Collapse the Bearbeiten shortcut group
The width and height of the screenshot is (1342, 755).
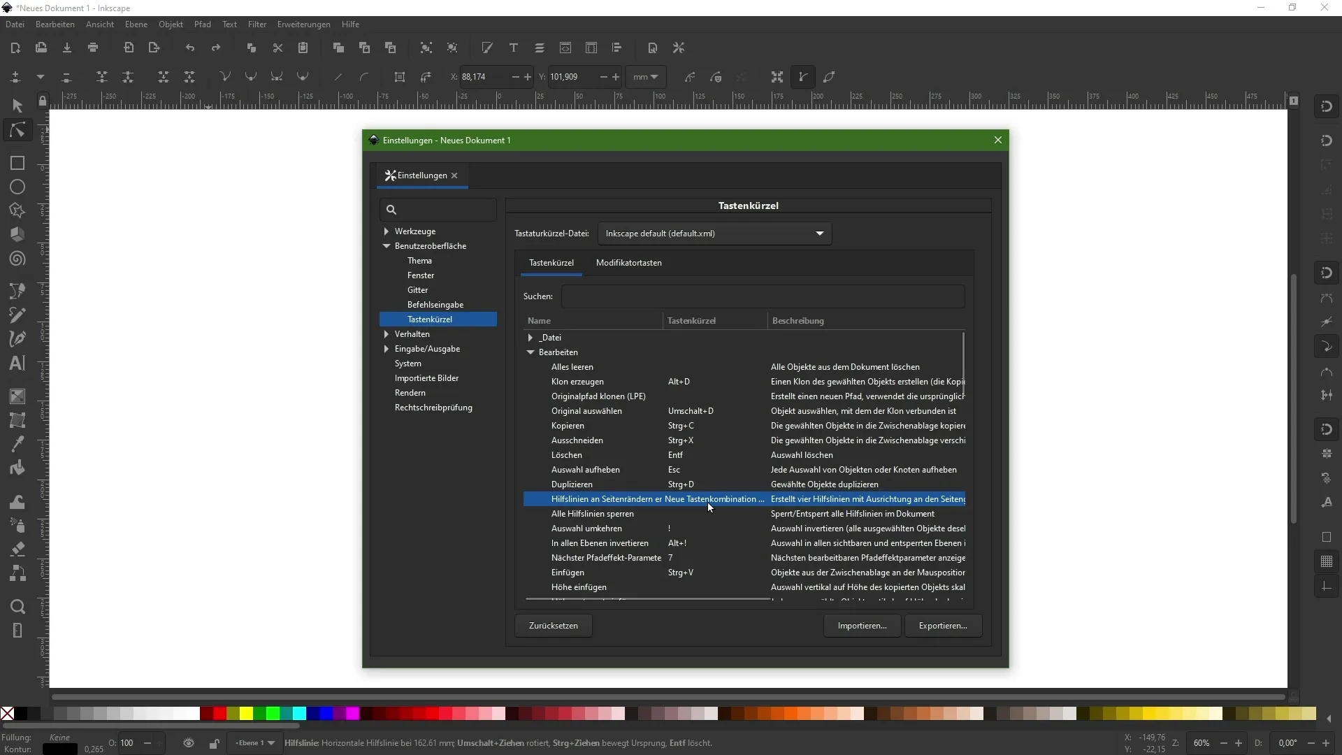[x=531, y=352]
